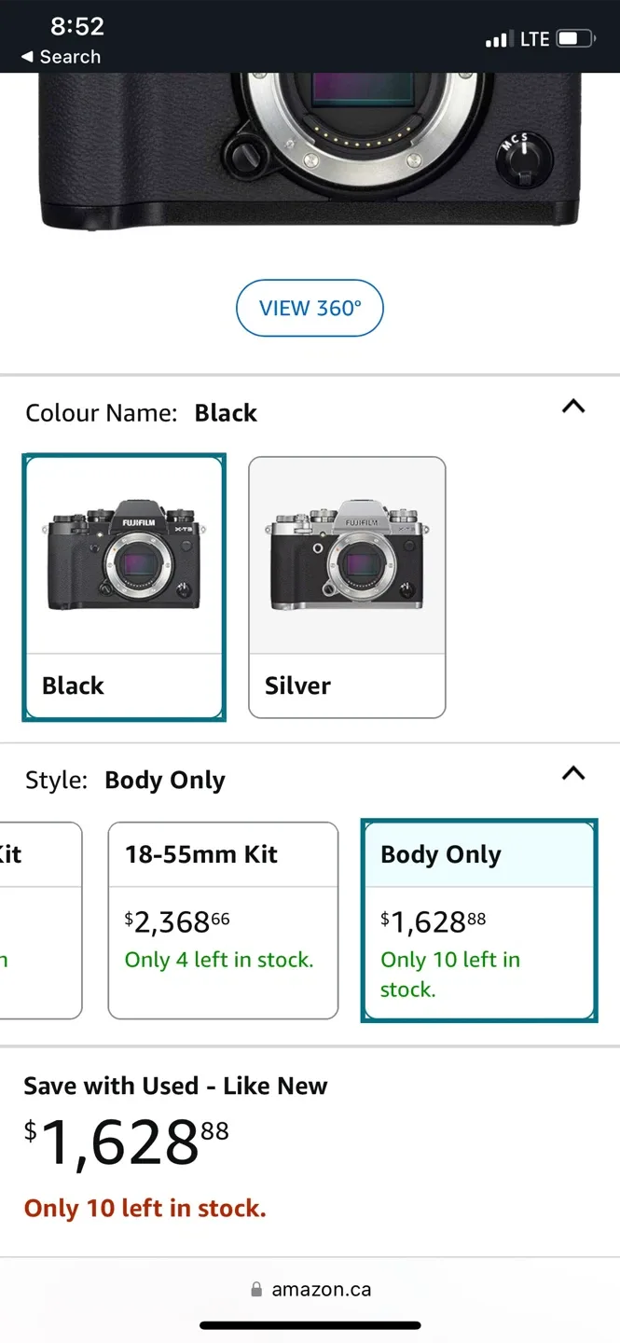The width and height of the screenshot is (620, 1343).
Task: Choose the 18-55mm Kit style
Action: tap(223, 919)
